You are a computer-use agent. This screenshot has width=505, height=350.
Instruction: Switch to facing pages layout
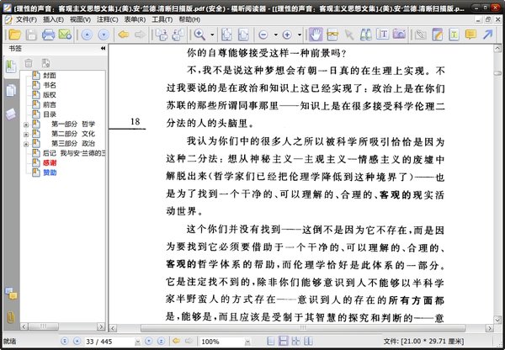coord(309,341)
